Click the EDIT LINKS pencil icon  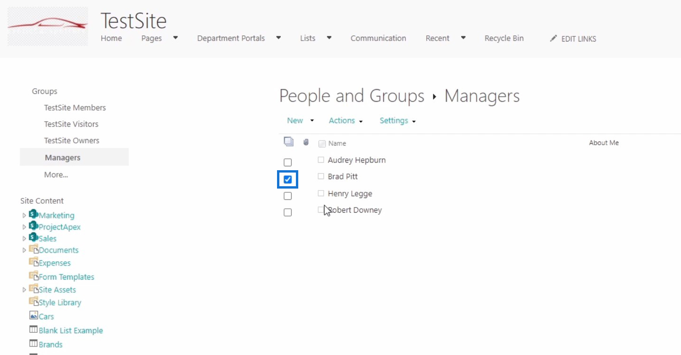point(554,39)
